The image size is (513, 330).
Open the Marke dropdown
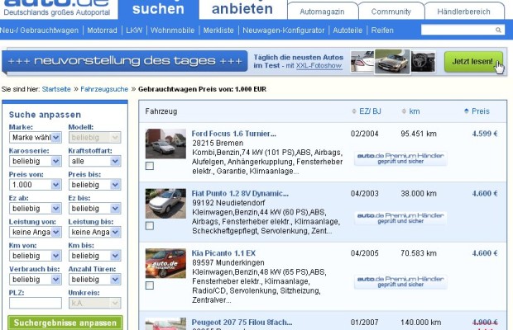pyautogui.click(x=36, y=138)
